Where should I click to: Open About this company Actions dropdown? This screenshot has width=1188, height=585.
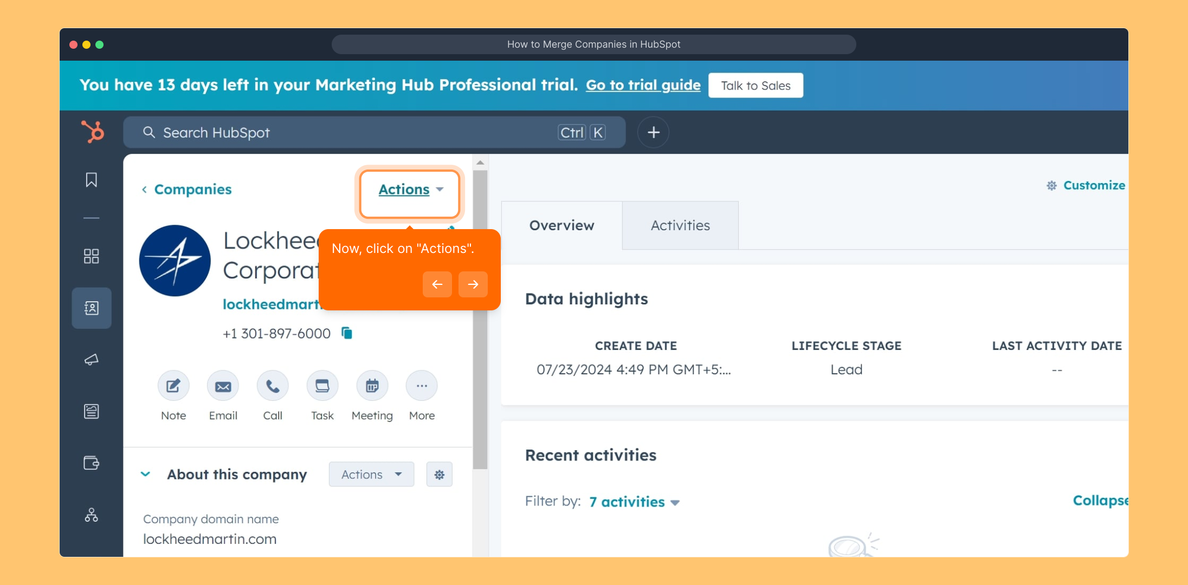(x=371, y=474)
